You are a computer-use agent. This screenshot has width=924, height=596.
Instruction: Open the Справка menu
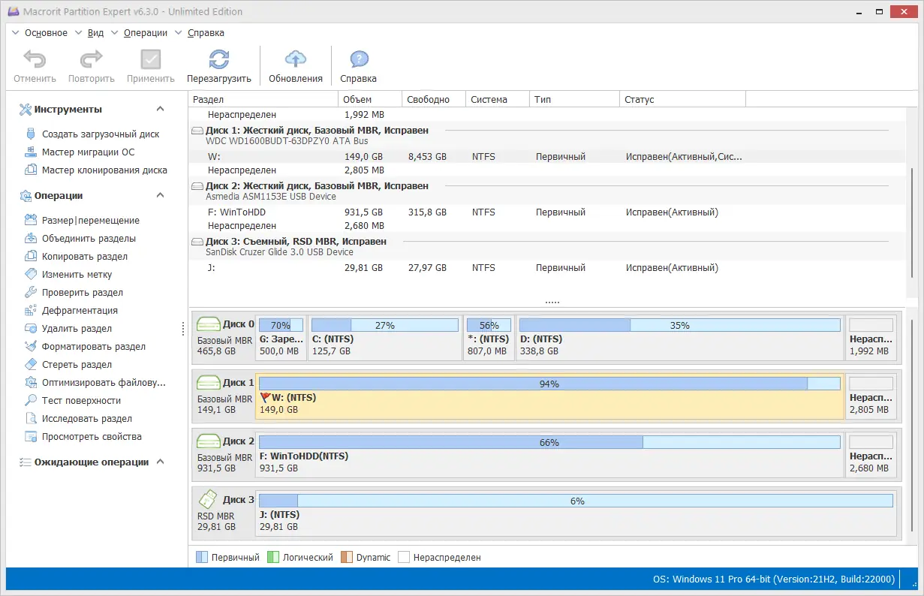click(206, 33)
